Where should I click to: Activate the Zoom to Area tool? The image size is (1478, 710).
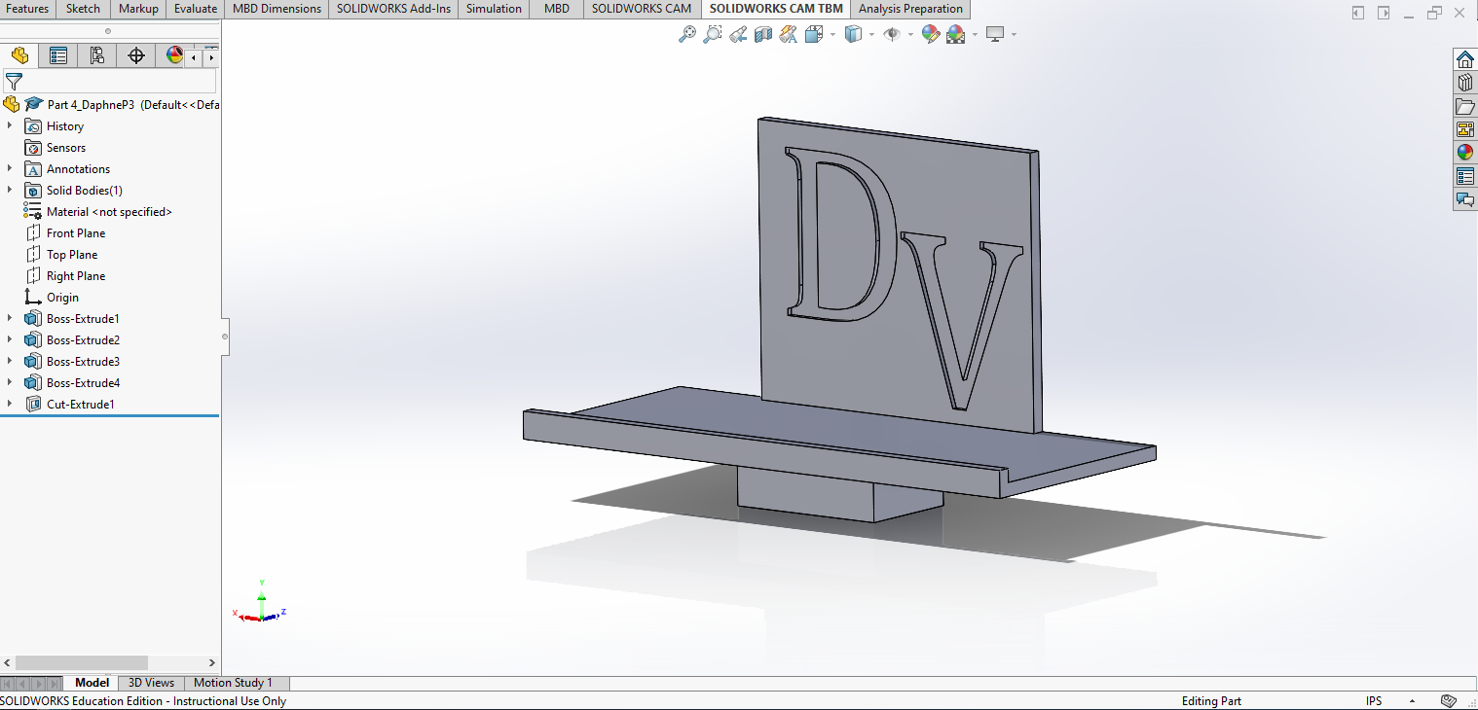click(x=713, y=34)
